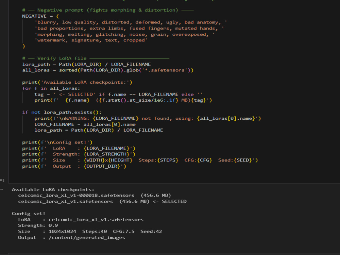
Task: Click the '/content/generated_images' output path
Action: [87, 238]
